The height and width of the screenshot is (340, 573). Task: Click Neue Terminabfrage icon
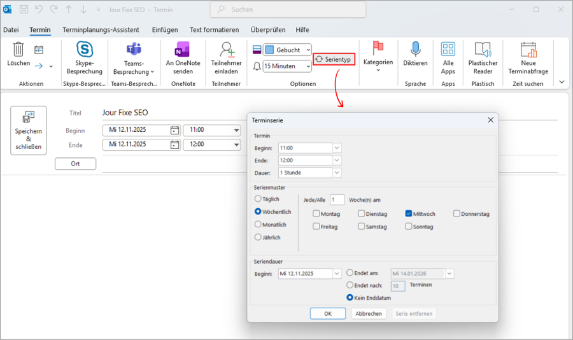[528, 50]
